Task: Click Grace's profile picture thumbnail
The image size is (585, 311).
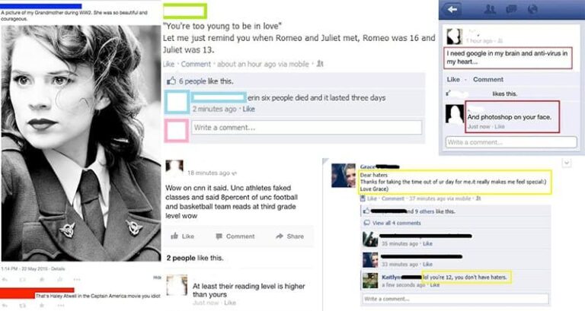Action: pyautogui.click(x=344, y=175)
